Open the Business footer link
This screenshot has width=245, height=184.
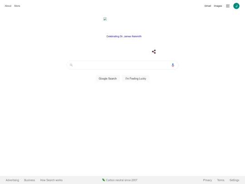(x=29, y=180)
